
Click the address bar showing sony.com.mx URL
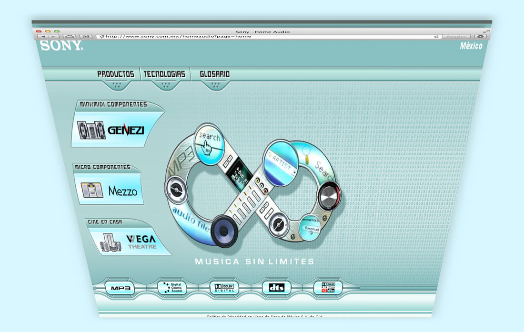[267, 36]
